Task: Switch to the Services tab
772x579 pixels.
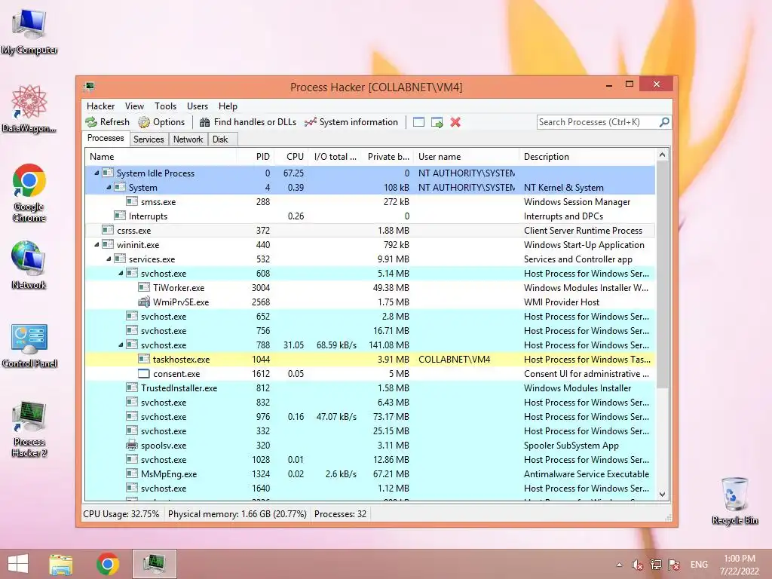Action: coord(149,139)
